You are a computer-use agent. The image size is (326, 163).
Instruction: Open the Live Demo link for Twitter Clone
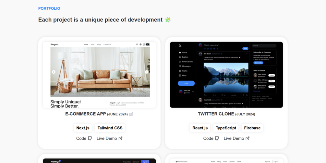click(236, 138)
